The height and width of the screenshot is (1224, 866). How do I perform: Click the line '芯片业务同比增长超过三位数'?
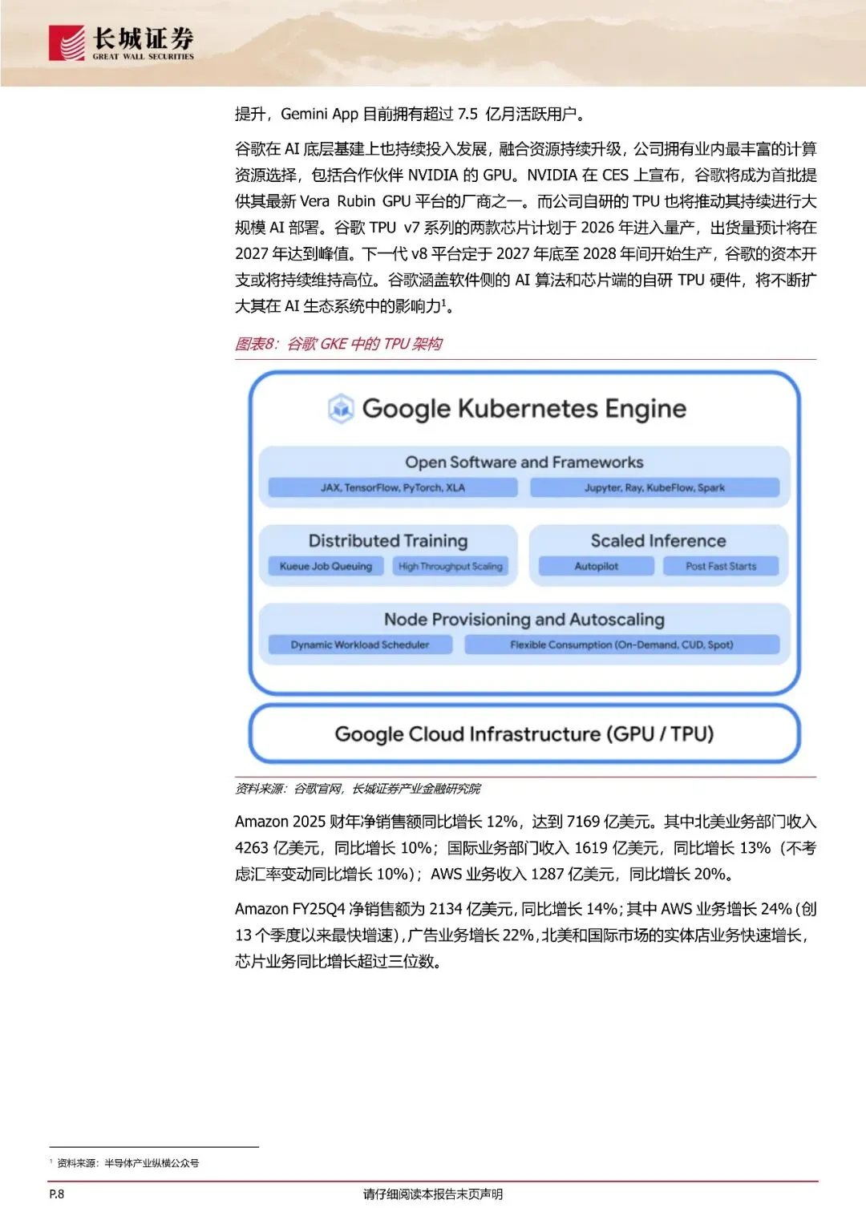pos(339,961)
